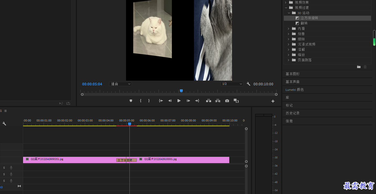Click the Effects panel vertical scrollbar

(x=374, y=38)
